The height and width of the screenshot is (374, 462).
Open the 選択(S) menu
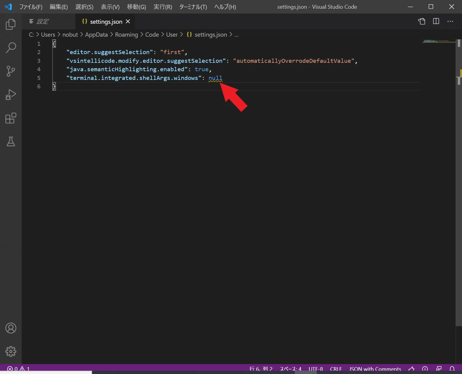click(84, 7)
